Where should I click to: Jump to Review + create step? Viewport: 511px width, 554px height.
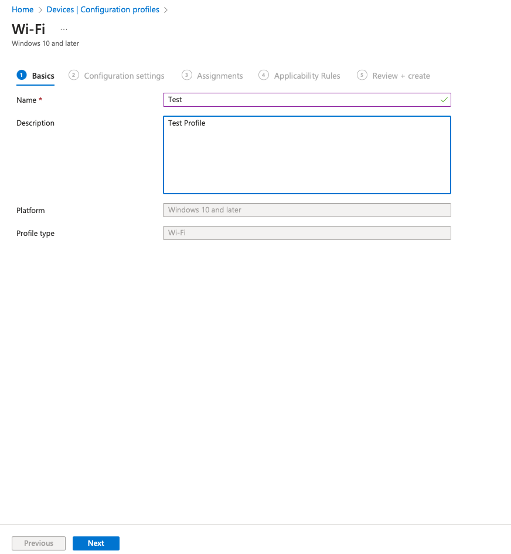point(393,76)
